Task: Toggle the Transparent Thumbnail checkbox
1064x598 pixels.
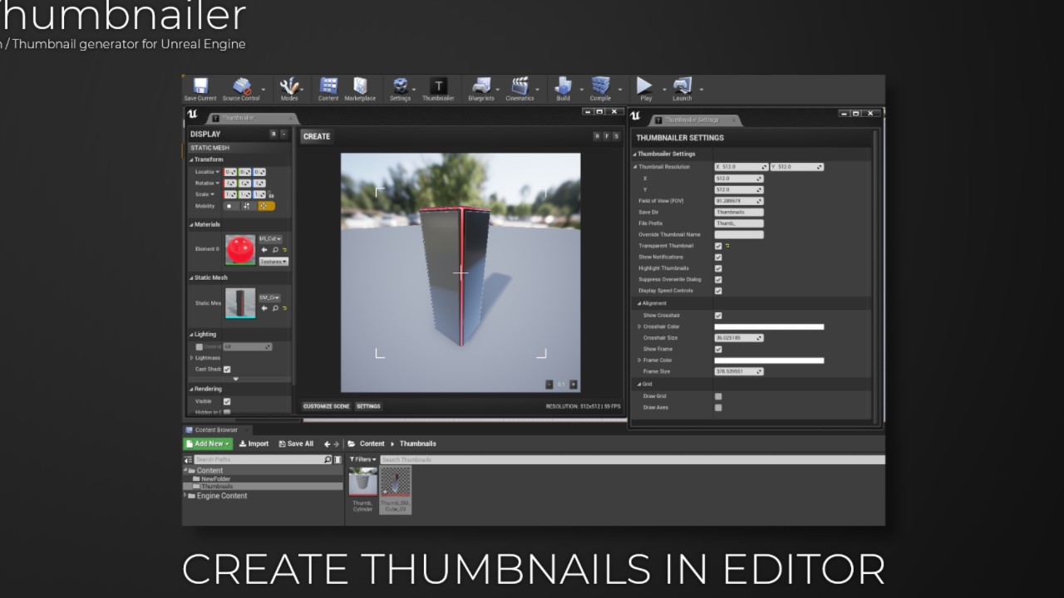Action: 718,246
